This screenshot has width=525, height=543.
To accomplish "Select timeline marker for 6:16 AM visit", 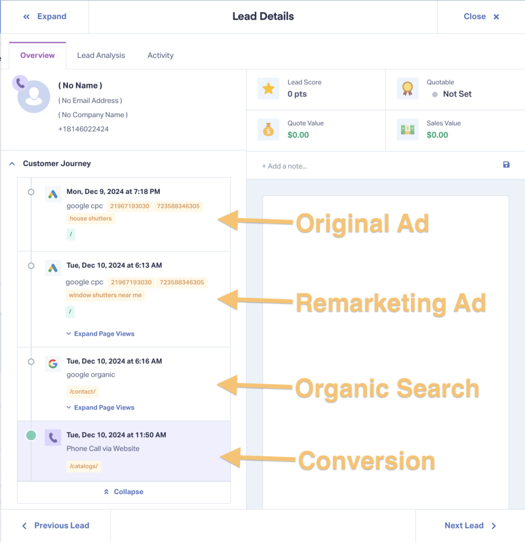I will (x=31, y=362).
